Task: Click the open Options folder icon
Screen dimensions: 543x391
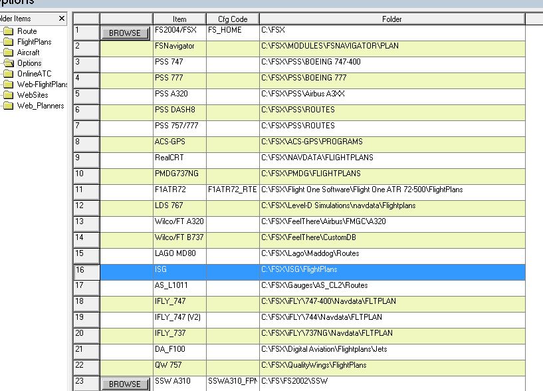Action: [9, 63]
